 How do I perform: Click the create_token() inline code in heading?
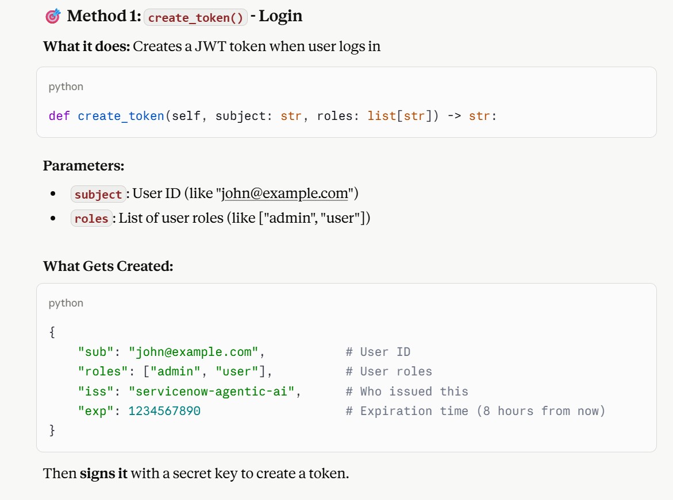coord(195,18)
